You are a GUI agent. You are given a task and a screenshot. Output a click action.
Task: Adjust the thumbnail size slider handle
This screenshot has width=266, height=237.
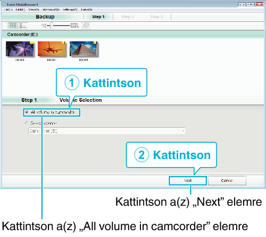[52, 26]
